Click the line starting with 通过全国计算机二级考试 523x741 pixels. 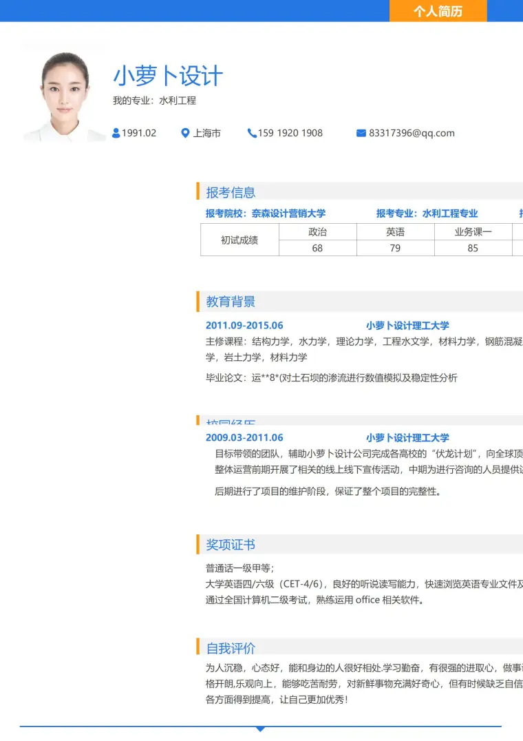(315, 600)
